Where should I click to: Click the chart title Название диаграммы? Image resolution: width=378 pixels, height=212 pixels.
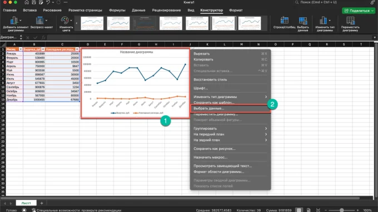coord(136,52)
